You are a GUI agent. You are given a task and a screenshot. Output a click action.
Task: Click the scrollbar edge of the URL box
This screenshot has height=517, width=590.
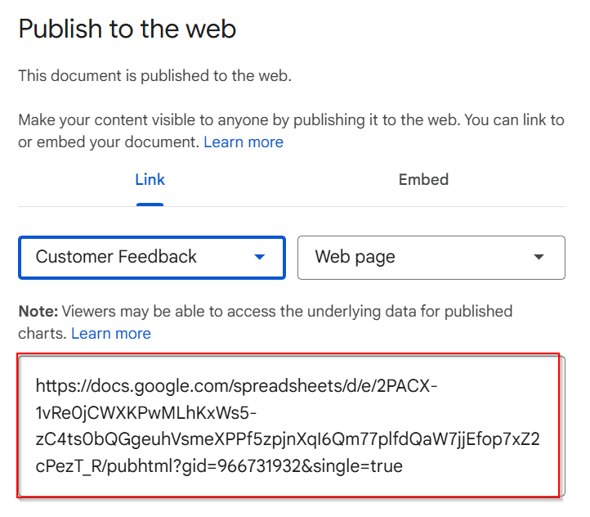click(x=562, y=426)
